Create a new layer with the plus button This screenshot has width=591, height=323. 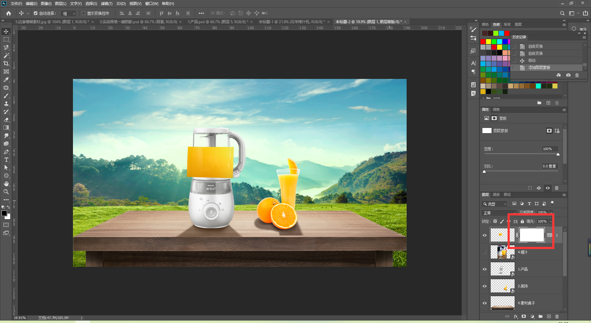point(549,317)
